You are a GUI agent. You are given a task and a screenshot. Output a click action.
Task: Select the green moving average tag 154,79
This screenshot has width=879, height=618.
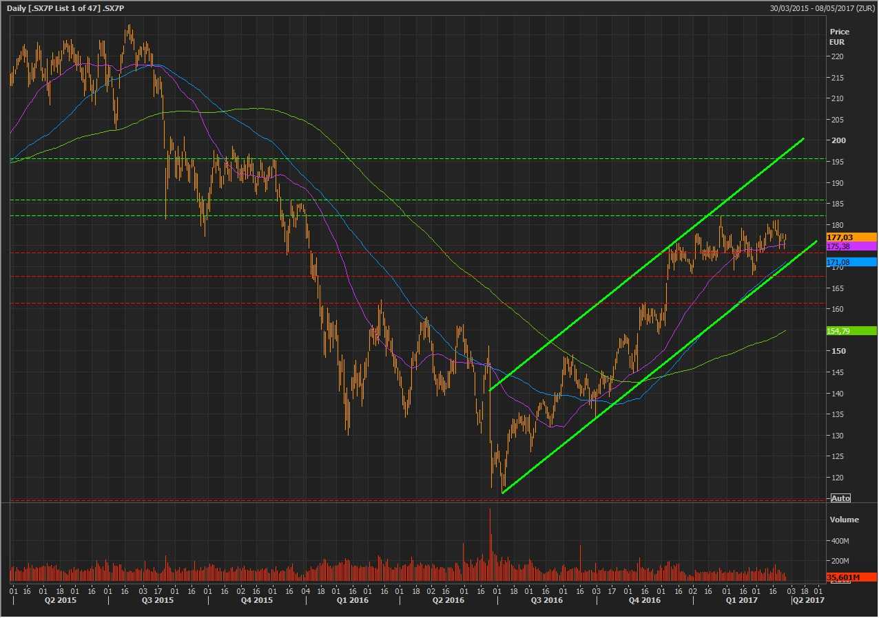pyautogui.click(x=851, y=331)
